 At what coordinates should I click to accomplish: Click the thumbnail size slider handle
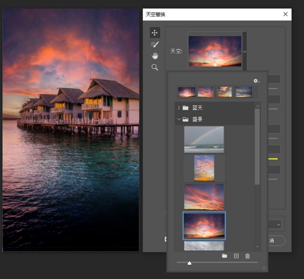(x=189, y=263)
